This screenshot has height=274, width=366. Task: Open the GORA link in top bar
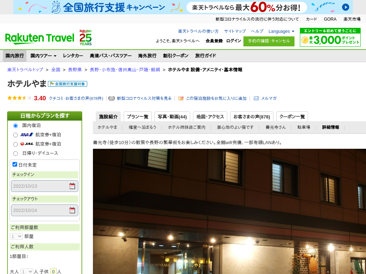pos(330,19)
